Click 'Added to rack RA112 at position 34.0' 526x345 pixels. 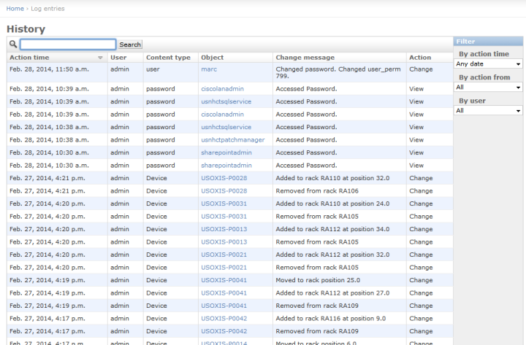coord(332,229)
